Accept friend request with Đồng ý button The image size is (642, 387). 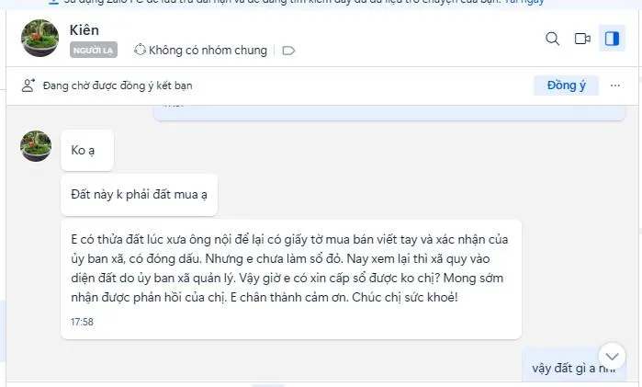click(x=566, y=85)
